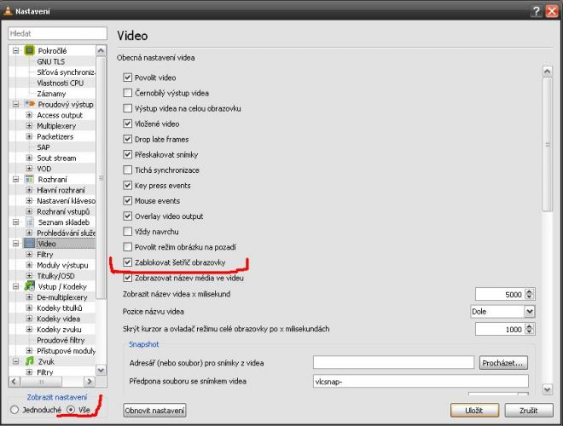Enable Černobílý výstup videa
This screenshot has height=426, width=563.
(127, 93)
